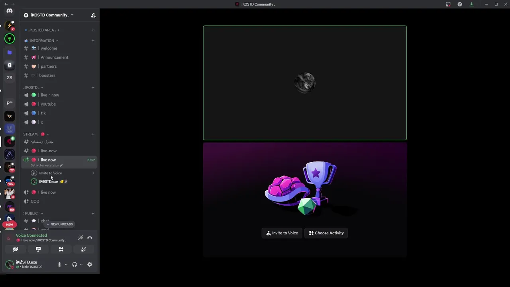Open the soundboard icon in voice panel
Image resolution: width=510 pixels, height=287 pixels.
[84, 249]
